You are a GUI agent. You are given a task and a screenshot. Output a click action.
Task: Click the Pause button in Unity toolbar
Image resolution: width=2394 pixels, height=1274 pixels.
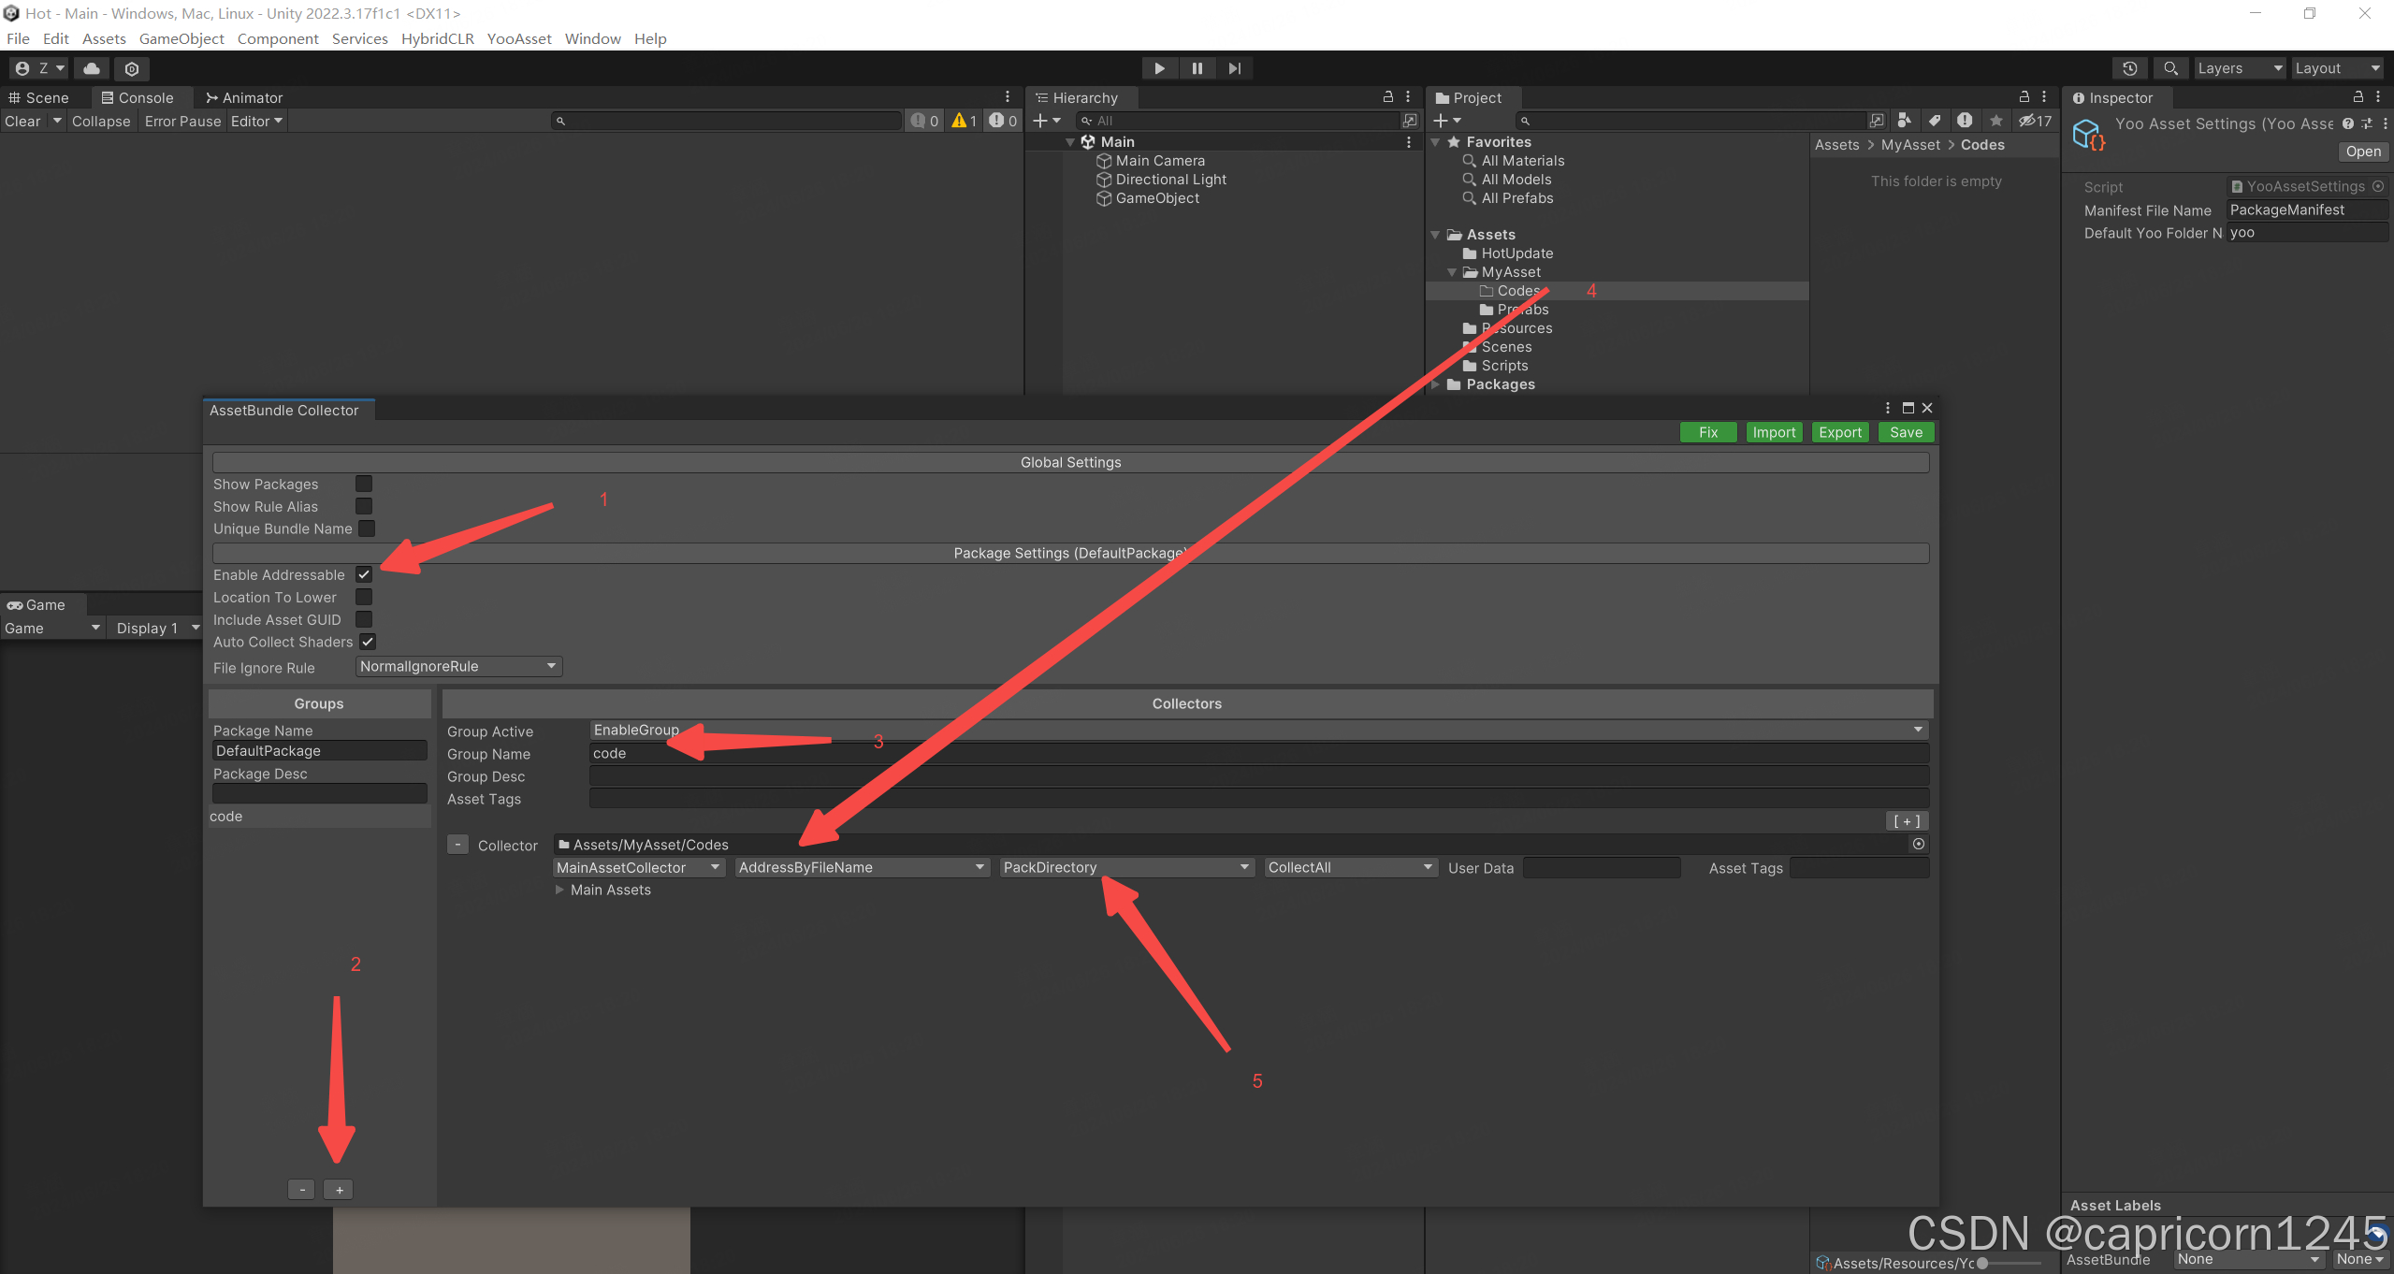click(x=1197, y=66)
